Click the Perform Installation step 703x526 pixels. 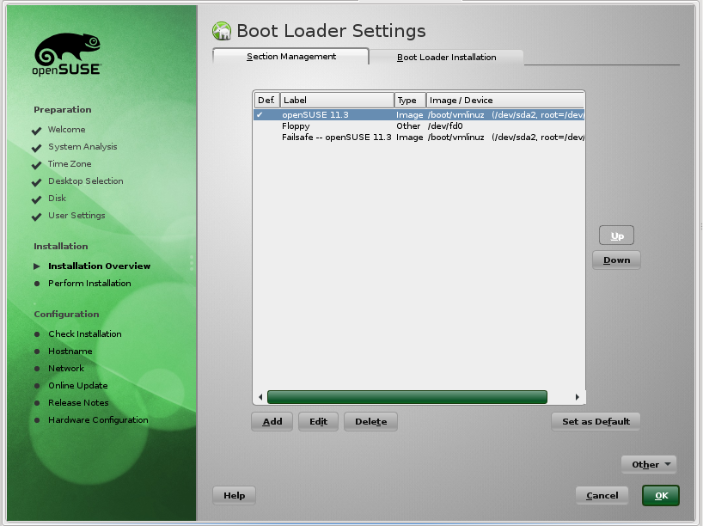89,284
